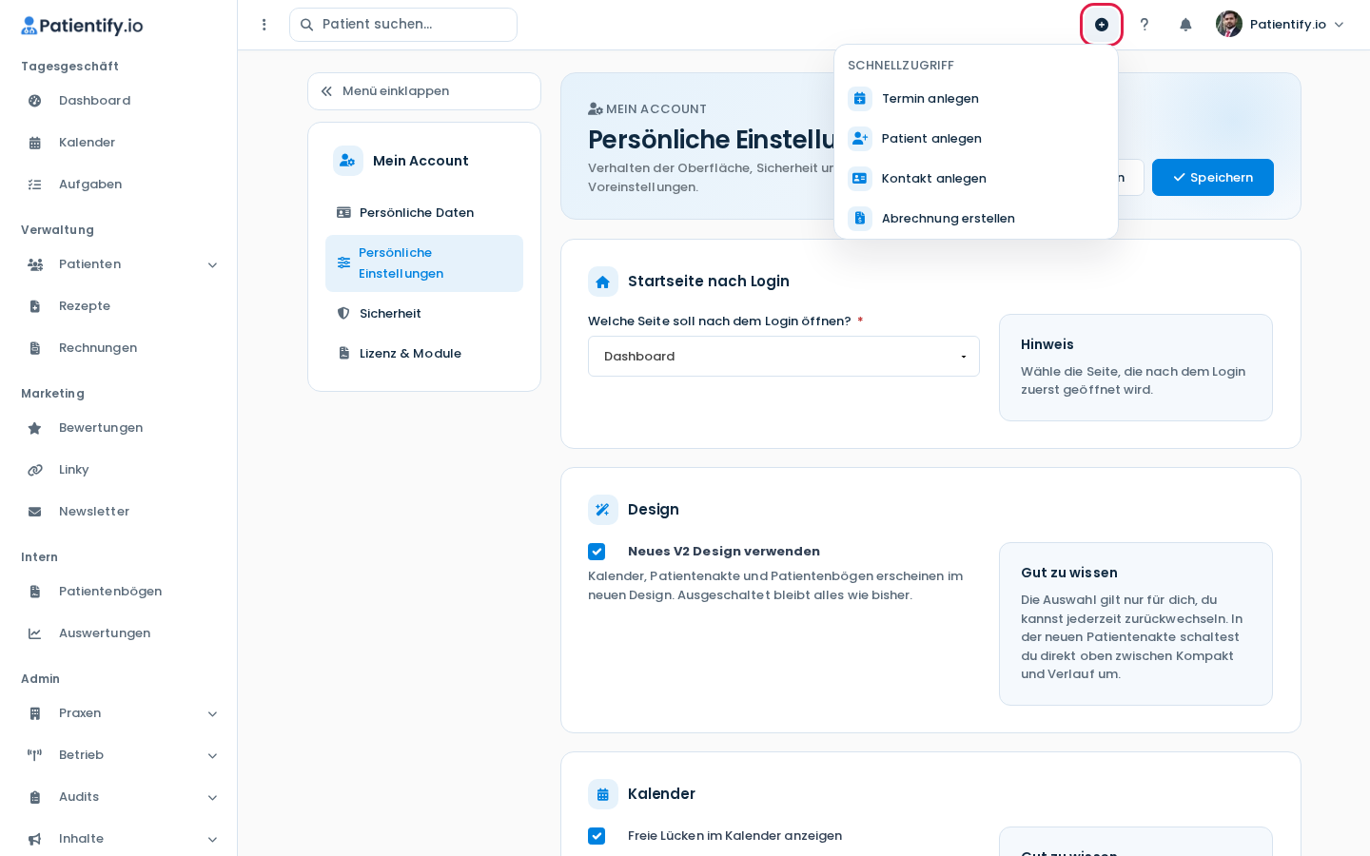The width and height of the screenshot is (1370, 856).
Task: Click the Aufgaben checklist icon
Action: point(35,185)
